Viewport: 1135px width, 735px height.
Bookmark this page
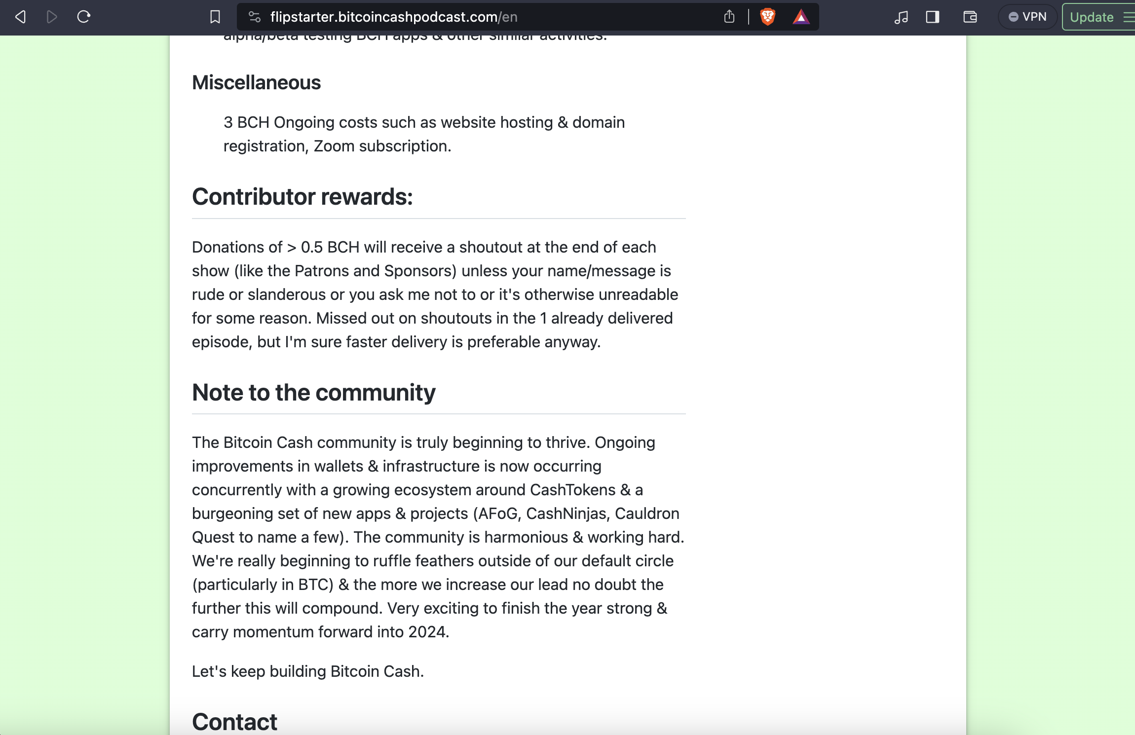point(215,17)
